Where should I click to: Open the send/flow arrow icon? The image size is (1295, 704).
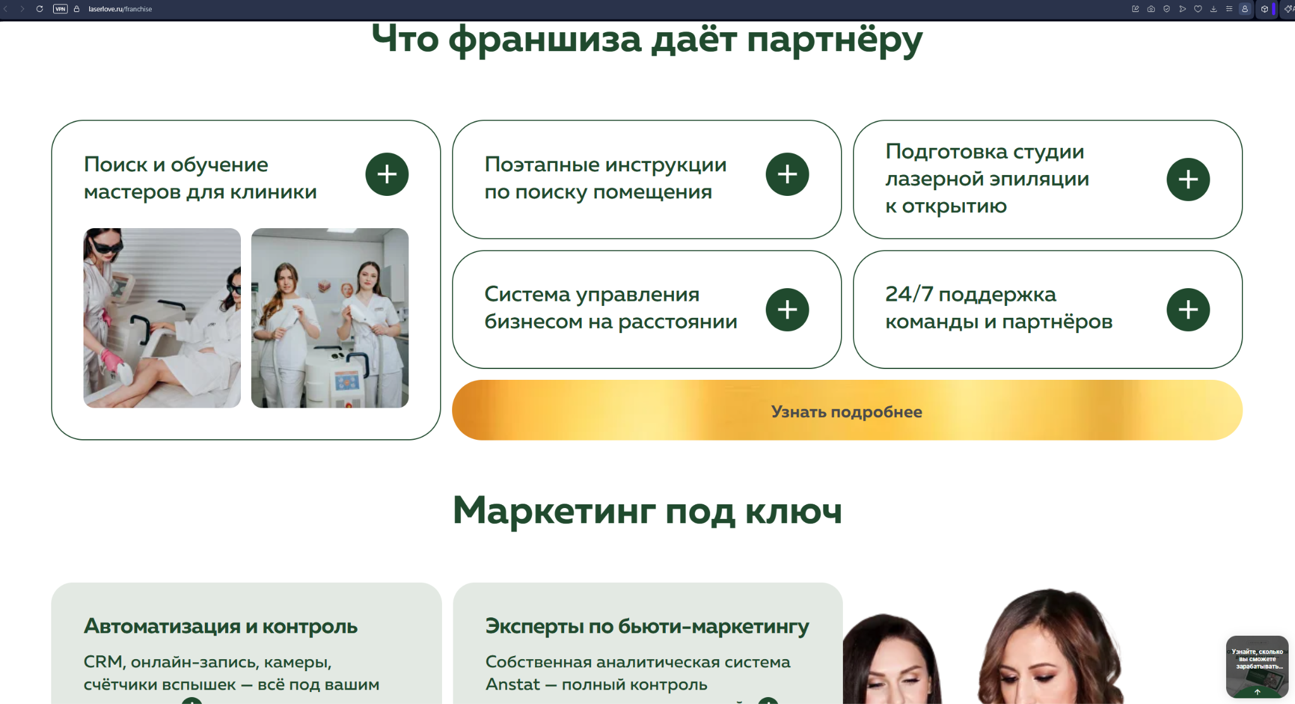pyautogui.click(x=1182, y=9)
